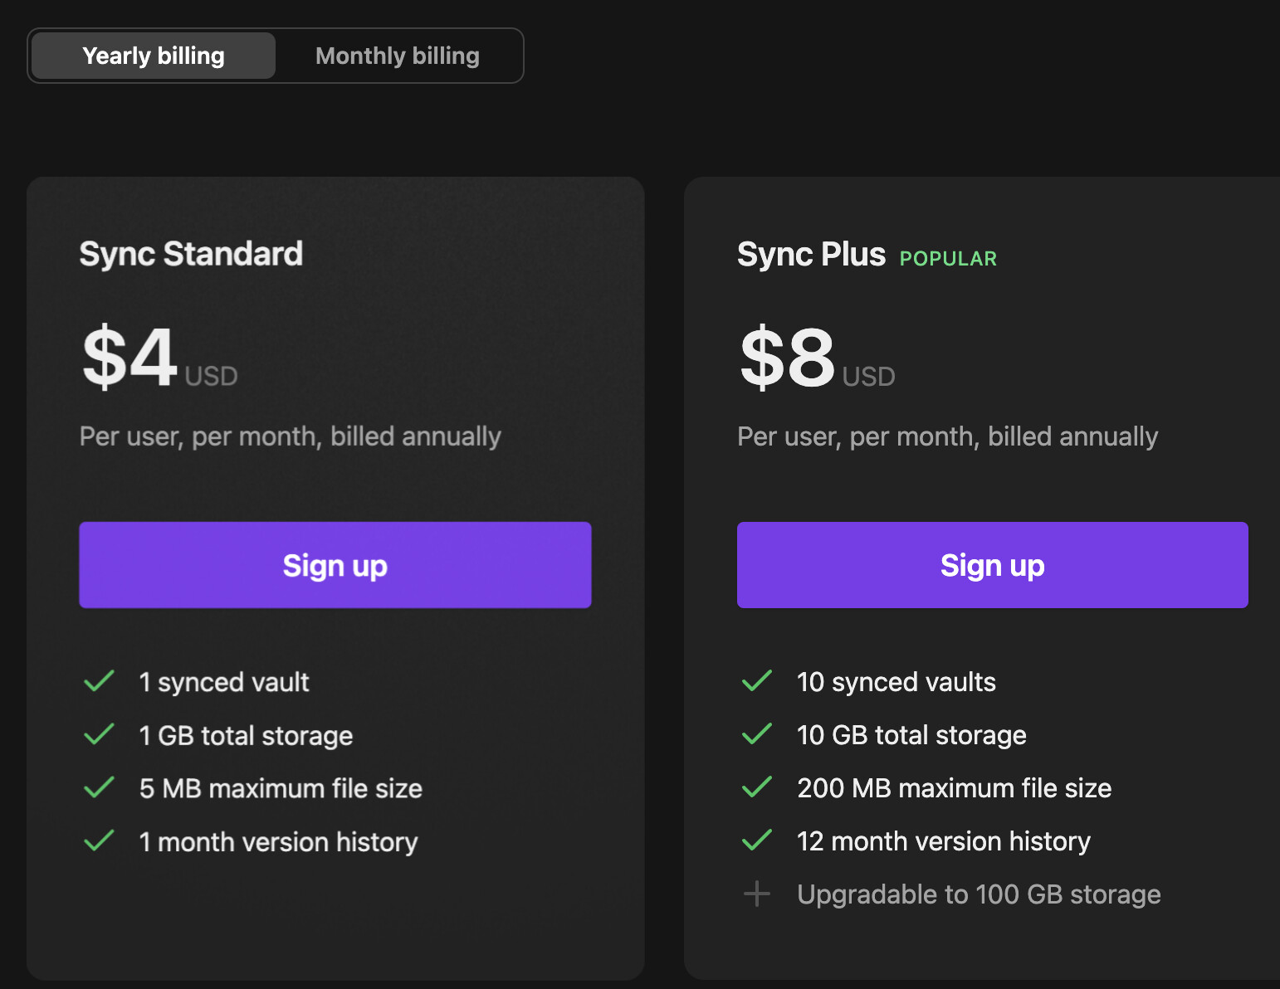Click checkmark beside 200 MB maximum file size
Screen dimensions: 1280x989
[757, 787]
